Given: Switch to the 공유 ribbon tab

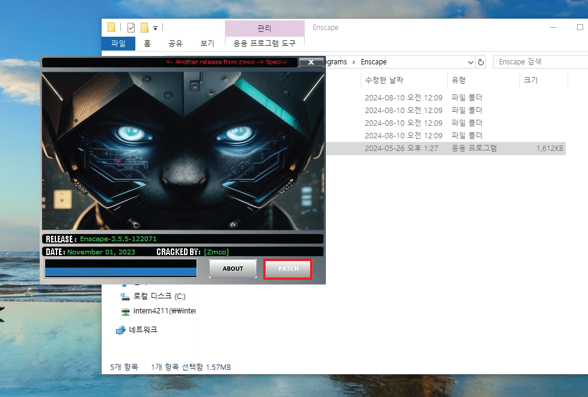Looking at the screenshot, I should point(175,43).
